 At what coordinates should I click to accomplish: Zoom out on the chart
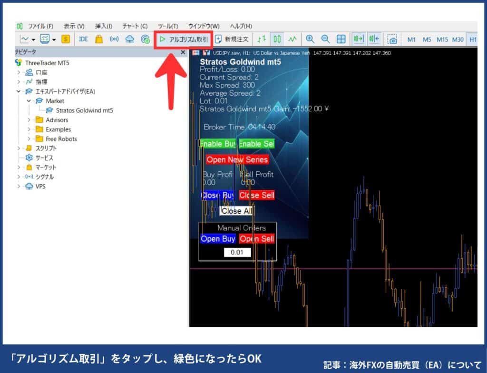point(325,39)
